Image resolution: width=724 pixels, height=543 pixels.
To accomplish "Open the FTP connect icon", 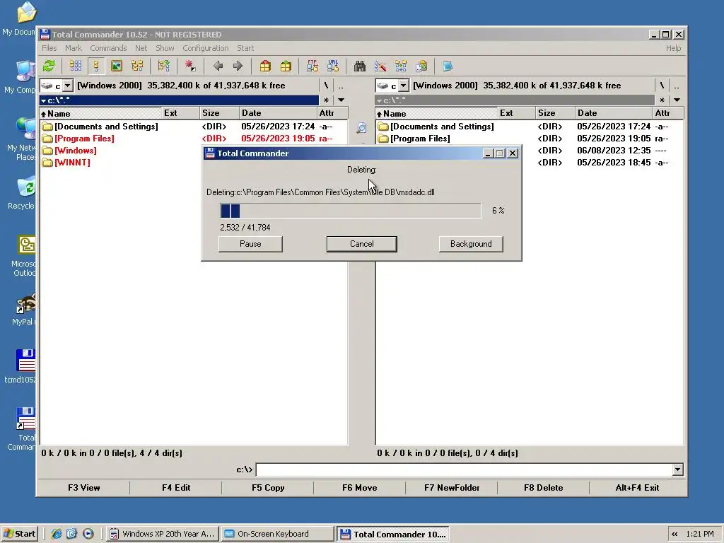I will pyautogui.click(x=312, y=66).
